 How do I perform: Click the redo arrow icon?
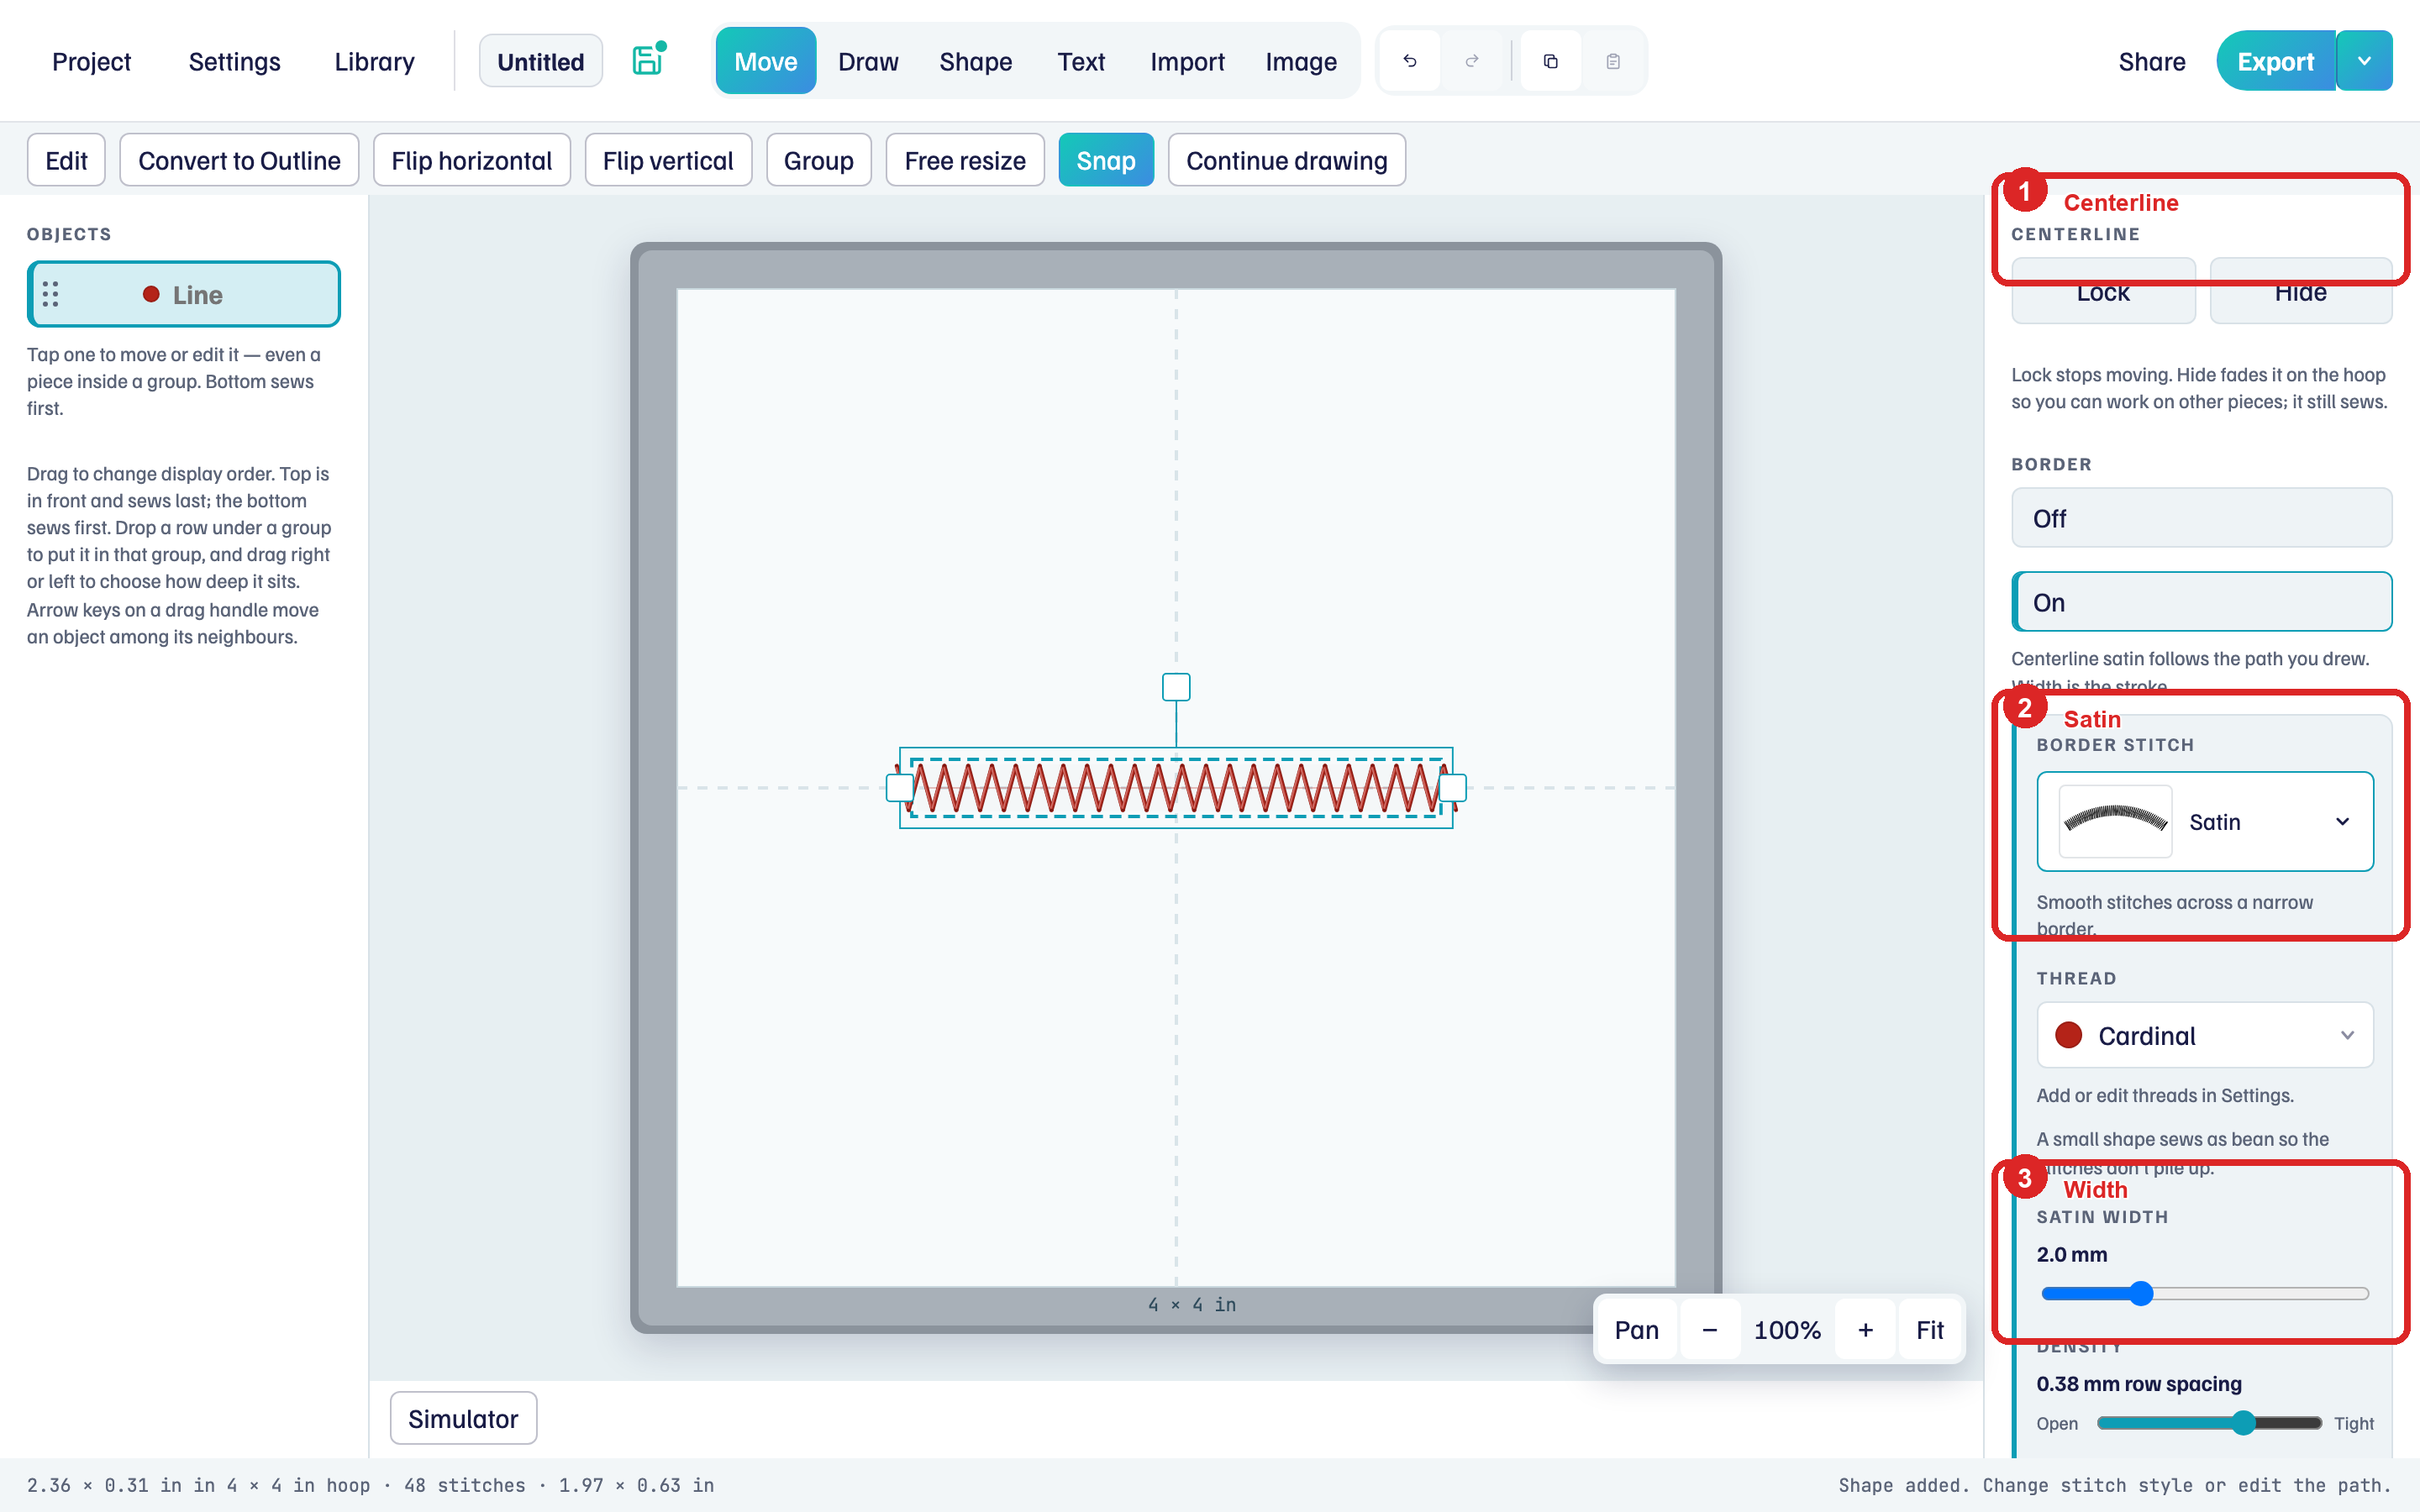[x=1472, y=61]
